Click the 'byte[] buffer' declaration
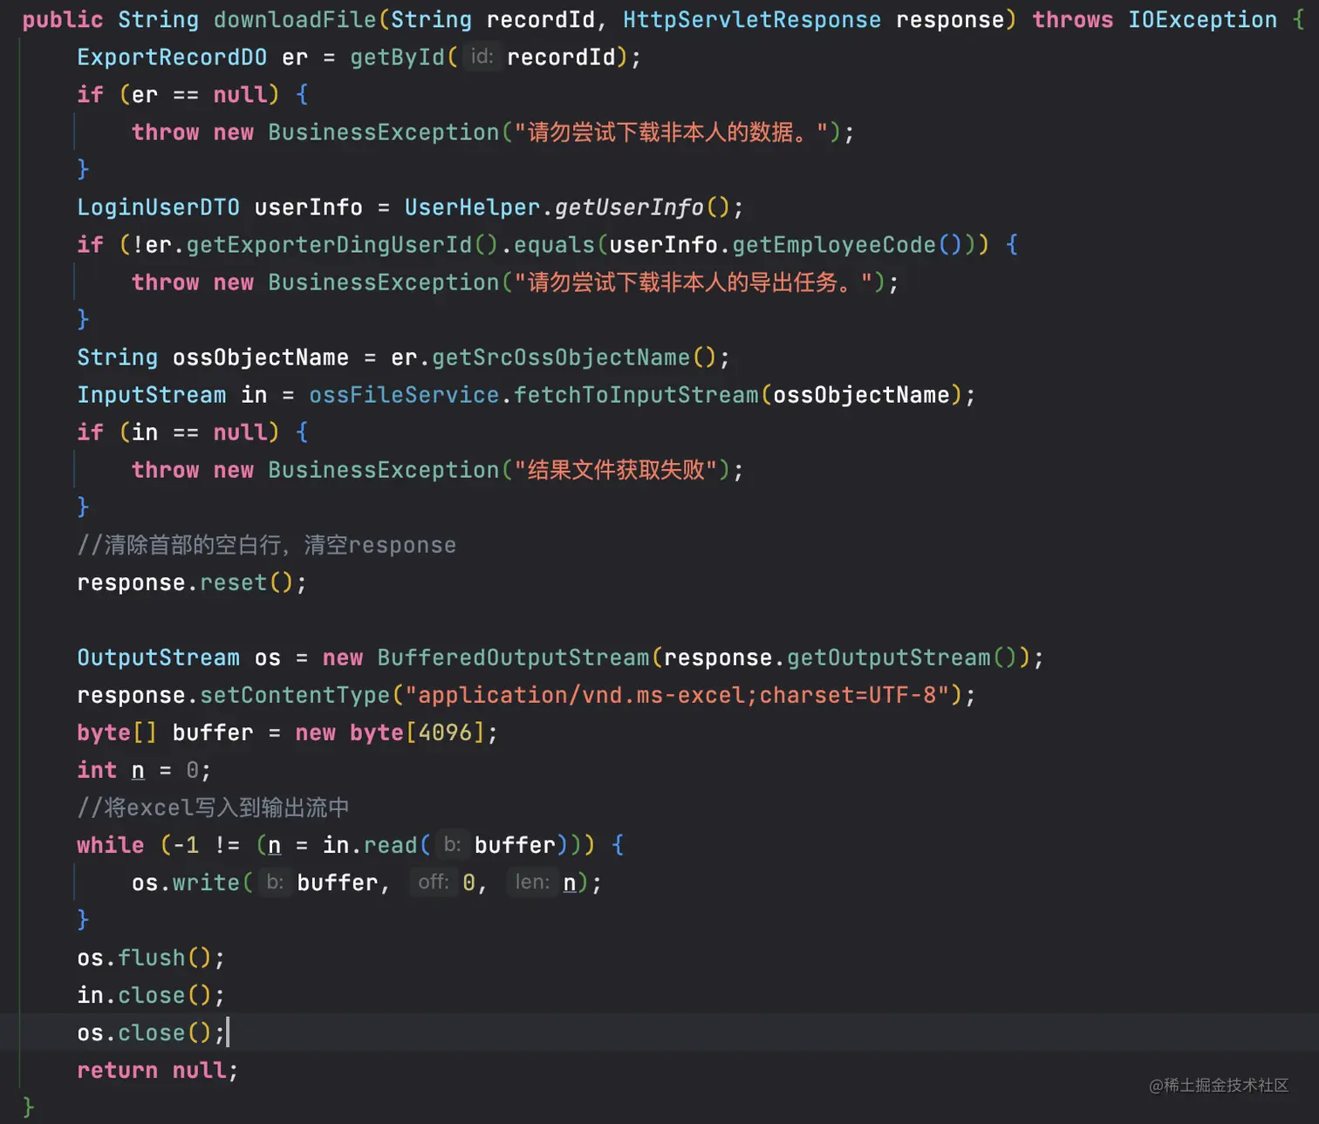This screenshot has width=1319, height=1124. pyautogui.click(x=165, y=732)
